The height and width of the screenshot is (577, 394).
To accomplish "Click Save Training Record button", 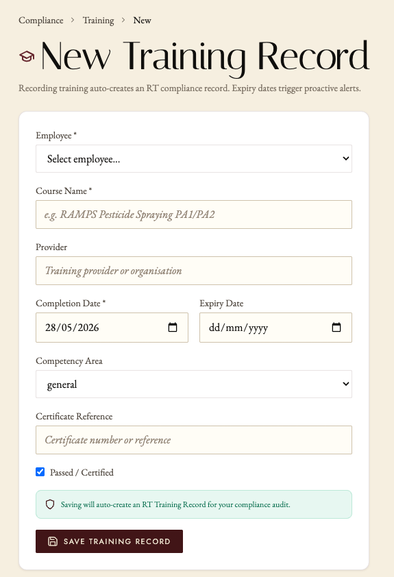I will click(109, 541).
